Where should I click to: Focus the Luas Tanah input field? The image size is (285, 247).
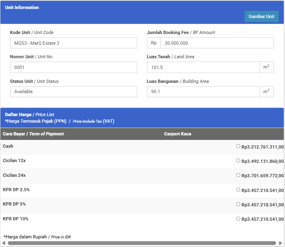click(x=203, y=67)
